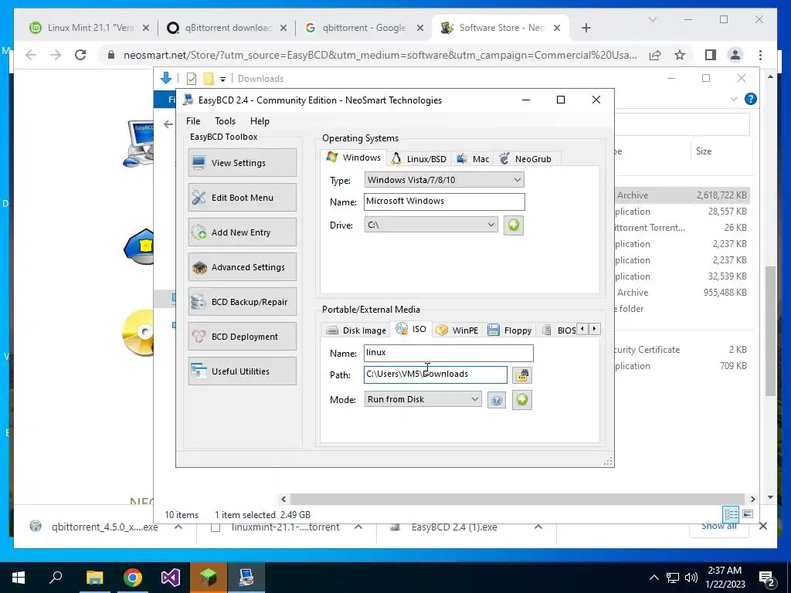
Task: Open View Settings in EasyBCD Toolbox
Action: pyautogui.click(x=242, y=163)
